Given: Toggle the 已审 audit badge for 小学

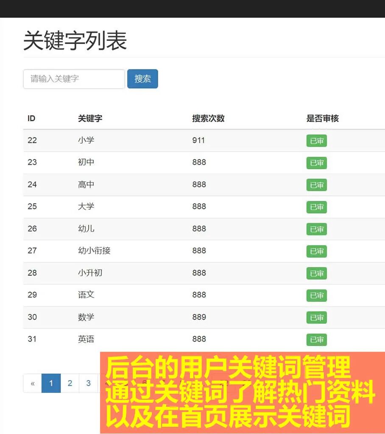Looking at the screenshot, I should tap(316, 141).
